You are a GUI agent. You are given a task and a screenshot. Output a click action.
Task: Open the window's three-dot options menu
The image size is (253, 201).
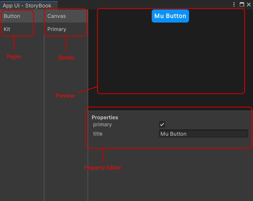pos(234,4)
